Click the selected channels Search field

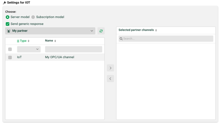tap(166, 39)
